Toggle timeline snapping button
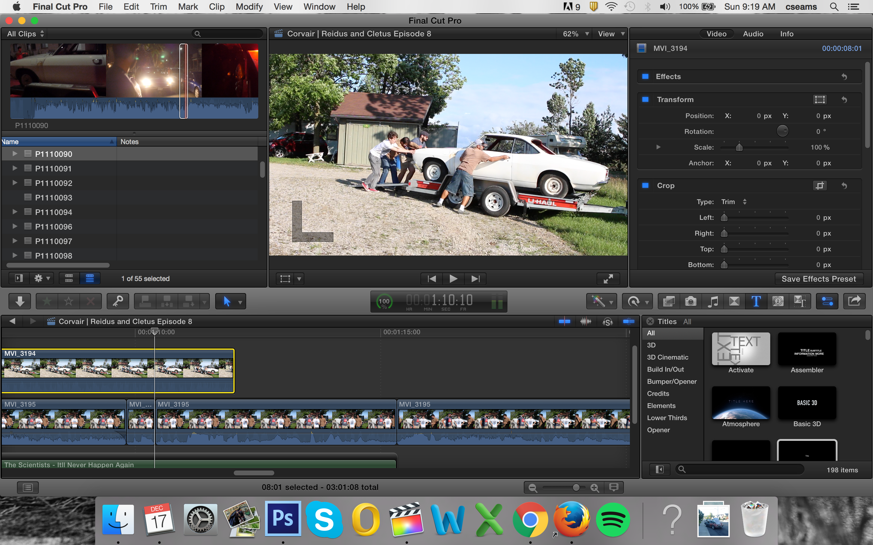The image size is (873, 545). coord(629,321)
